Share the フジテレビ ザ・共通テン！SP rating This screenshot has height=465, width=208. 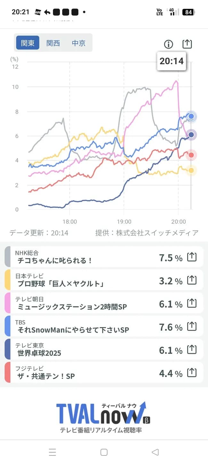coord(191,372)
